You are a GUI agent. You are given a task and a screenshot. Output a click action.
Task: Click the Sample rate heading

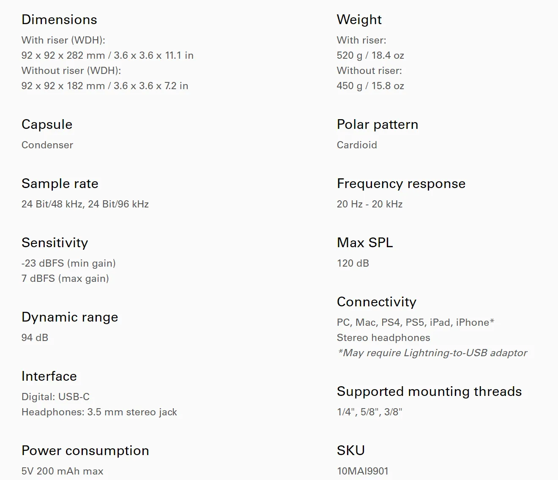(x=60, y=184)
